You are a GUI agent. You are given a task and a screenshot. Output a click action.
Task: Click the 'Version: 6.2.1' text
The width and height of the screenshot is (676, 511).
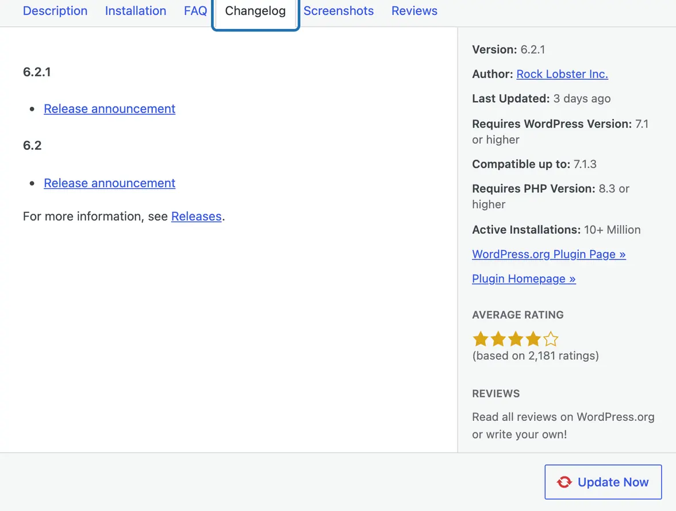click(509, 49)
